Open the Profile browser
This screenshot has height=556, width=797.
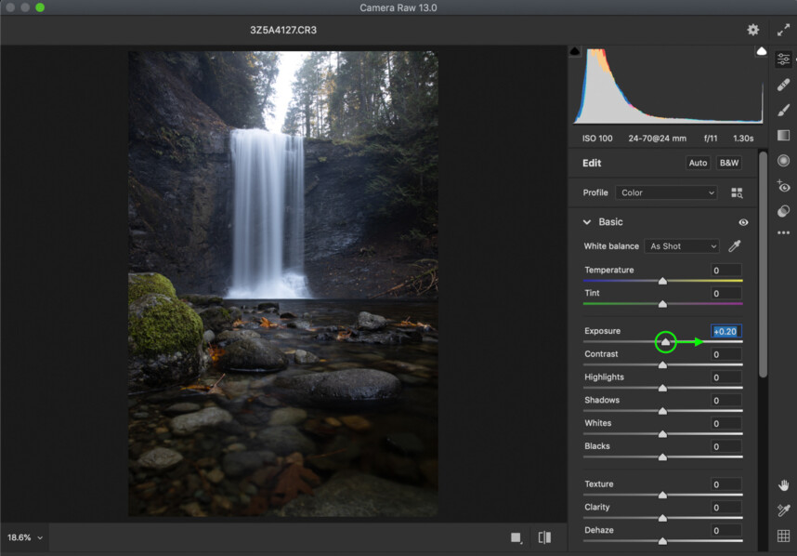point(737,192)
